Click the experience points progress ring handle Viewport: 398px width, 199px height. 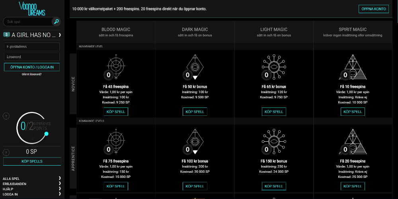tap(47, 134)
